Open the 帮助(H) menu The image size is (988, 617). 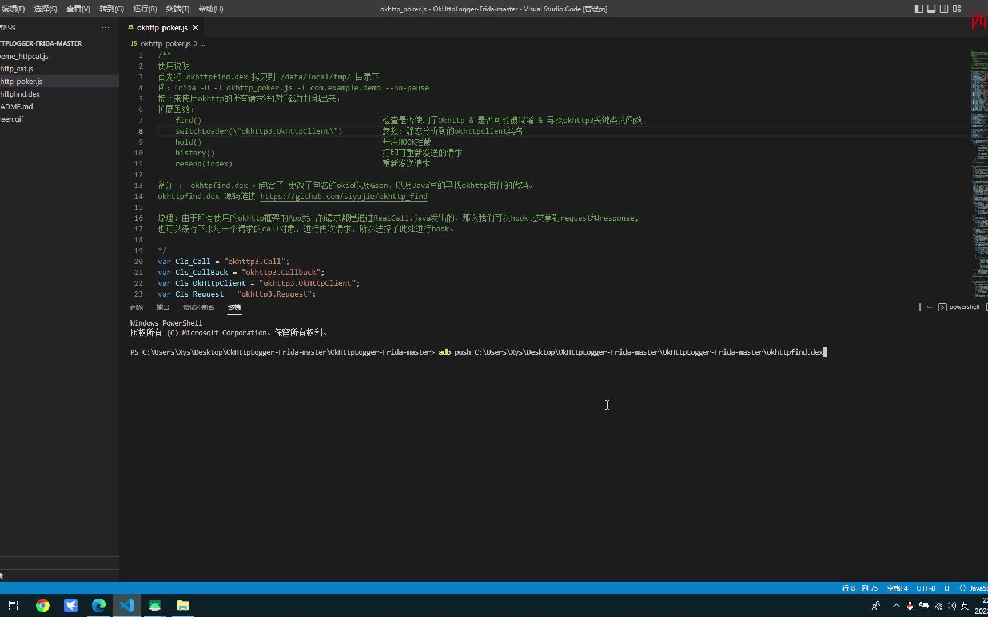[211, 9]
